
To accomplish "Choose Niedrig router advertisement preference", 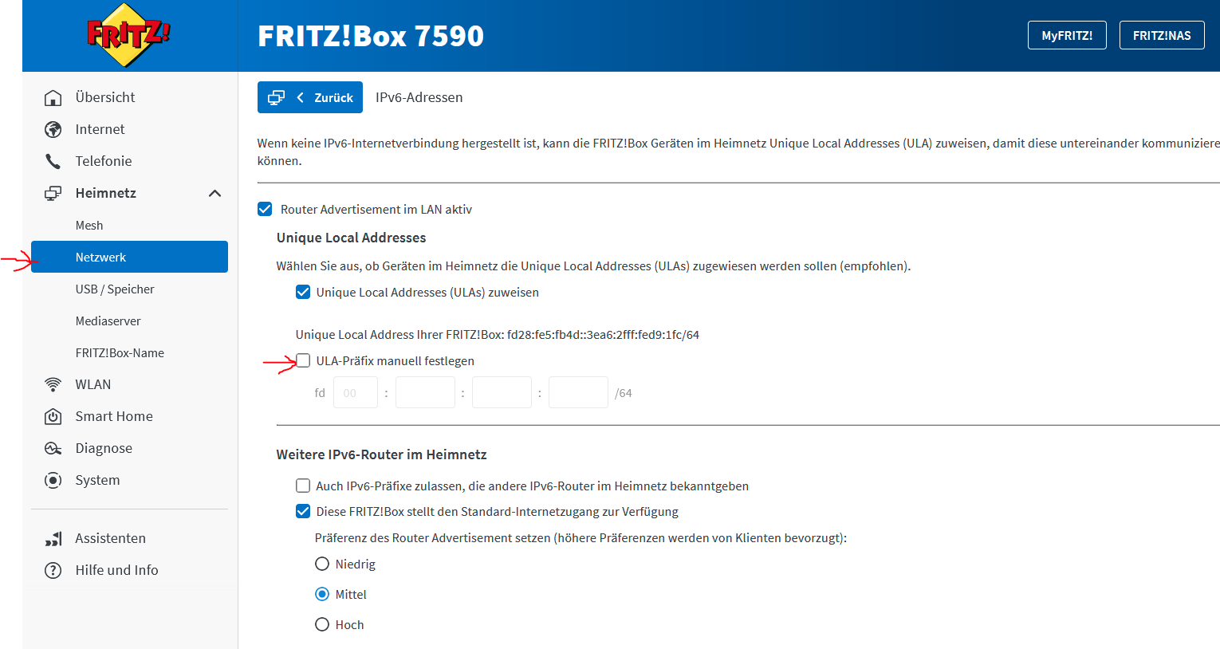I will pos(322,564).
